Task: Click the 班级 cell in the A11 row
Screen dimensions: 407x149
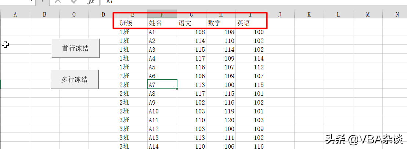Action: pos(133,120)
